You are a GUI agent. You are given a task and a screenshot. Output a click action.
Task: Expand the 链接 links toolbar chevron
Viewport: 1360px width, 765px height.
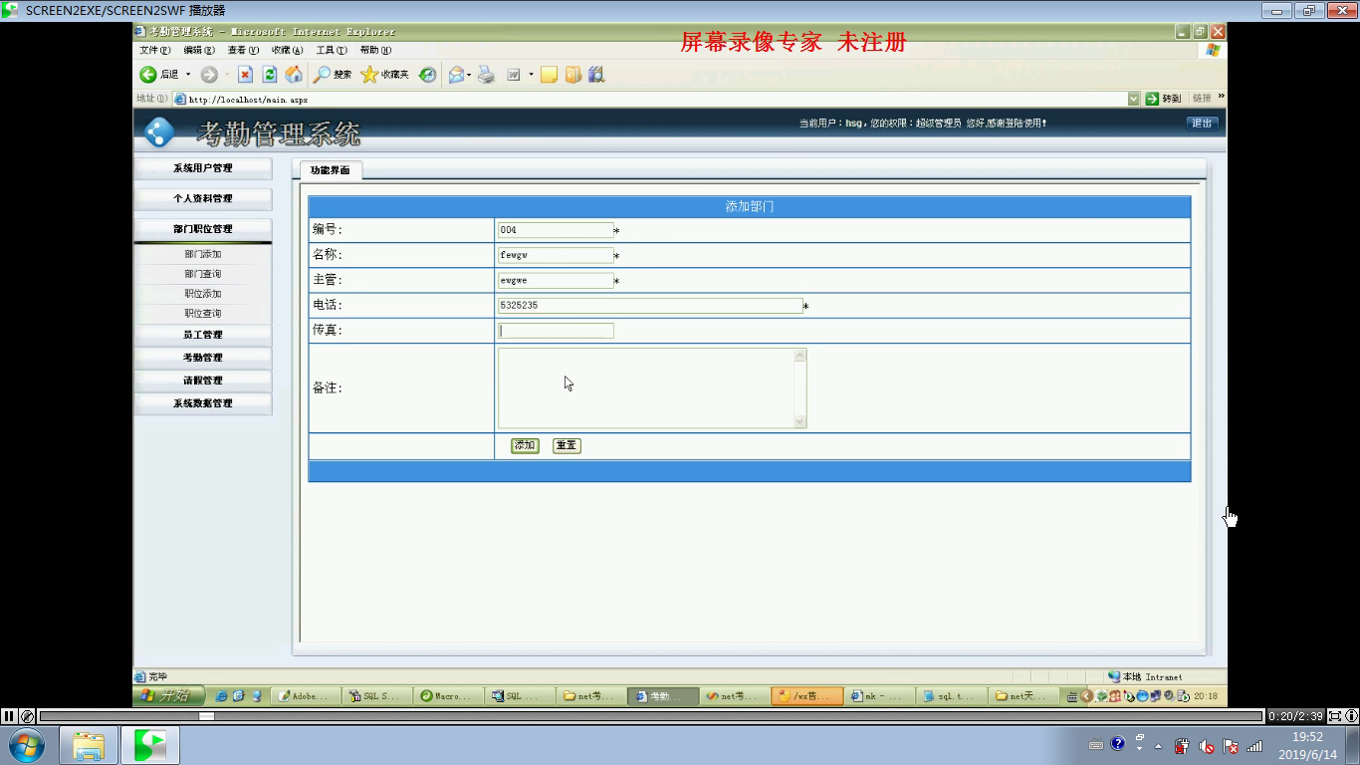click(x=1221, y=98)
